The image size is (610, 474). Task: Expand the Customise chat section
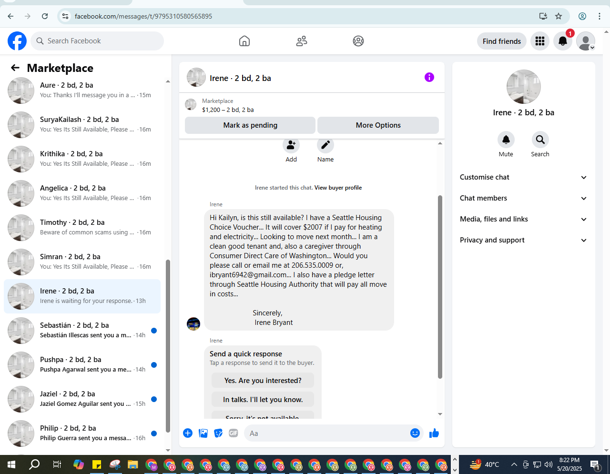tap(523, 177)
